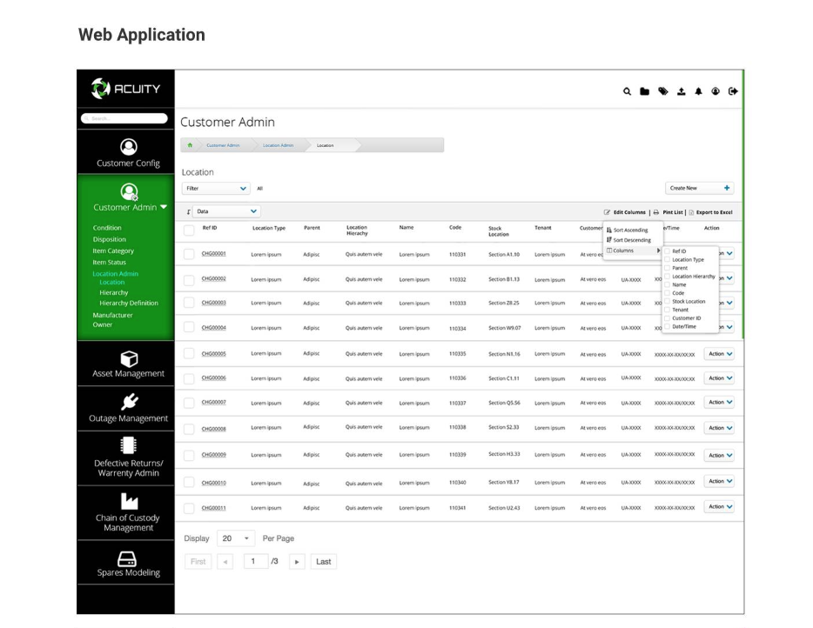Click the search magnifier icon in top bar
The image size is (813, 628).
[628, 91]
